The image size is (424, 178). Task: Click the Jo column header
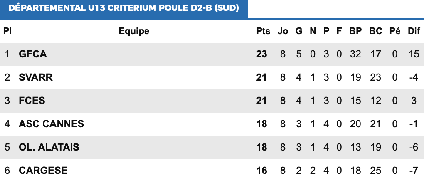coord(283,31)
